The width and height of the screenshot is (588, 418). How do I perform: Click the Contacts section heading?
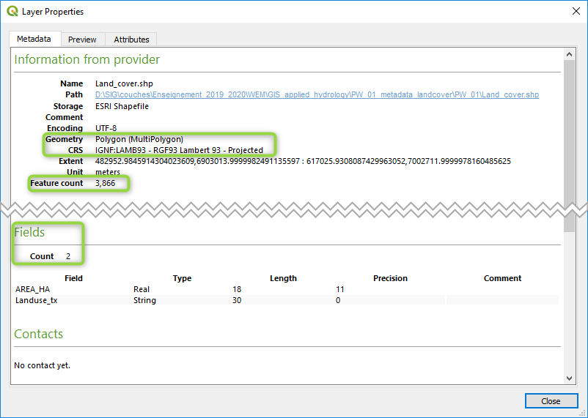pos(39,334)
